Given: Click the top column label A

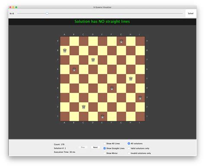Looking at the screenshot, I should (x=64, y=35).
